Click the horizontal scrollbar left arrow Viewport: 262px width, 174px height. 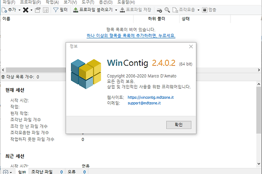point(3,70)
